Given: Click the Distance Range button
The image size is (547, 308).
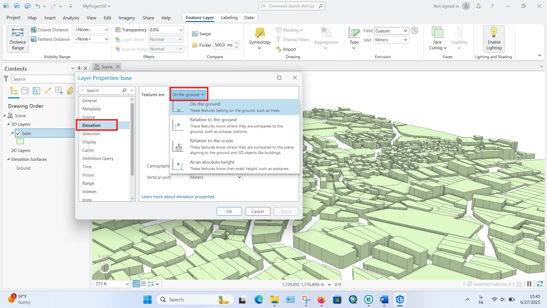Looking at the screenshot, I should 18,39.
